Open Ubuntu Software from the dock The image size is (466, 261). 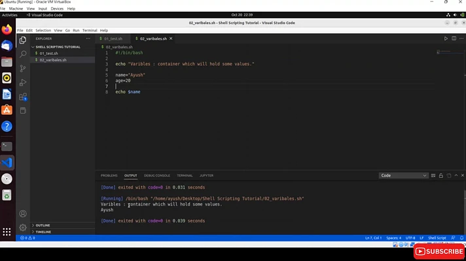(x=7, y=110)
